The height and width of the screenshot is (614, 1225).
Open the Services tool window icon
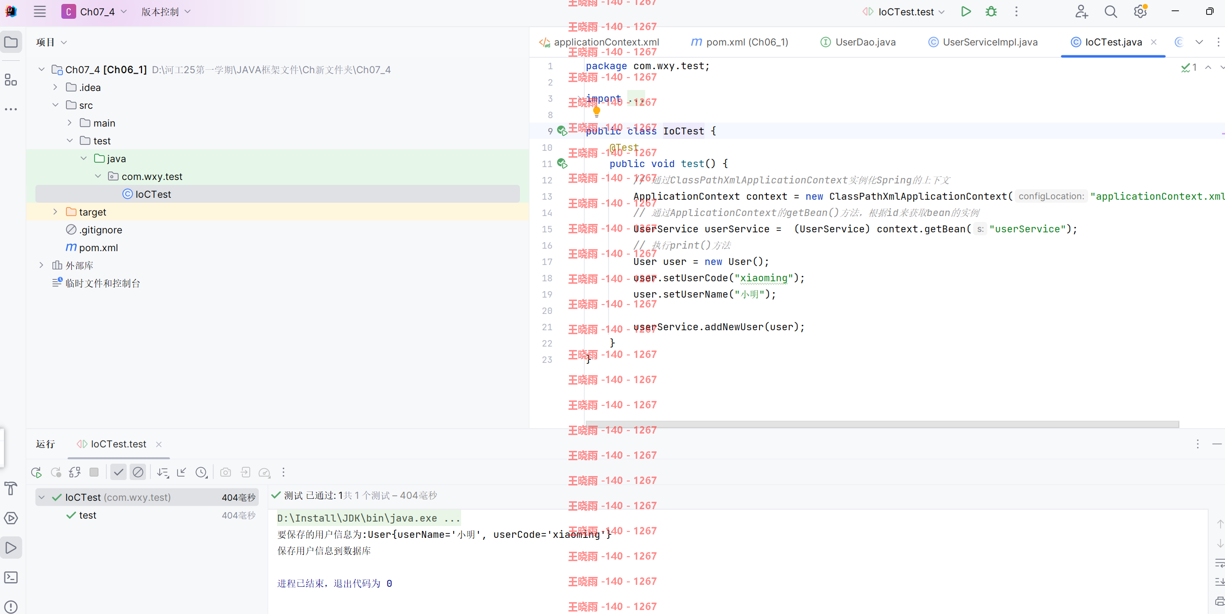(11, 518)
